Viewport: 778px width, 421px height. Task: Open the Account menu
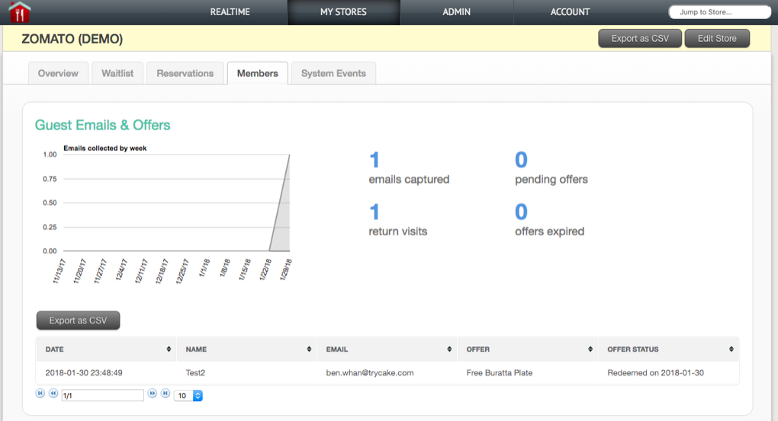pyautogui.click(x=570, y=12)
